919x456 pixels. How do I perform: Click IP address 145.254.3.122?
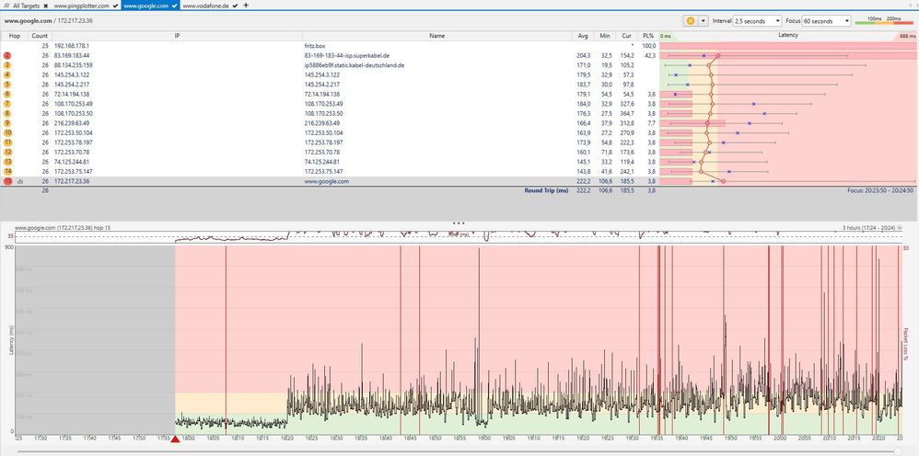point(72,74)
